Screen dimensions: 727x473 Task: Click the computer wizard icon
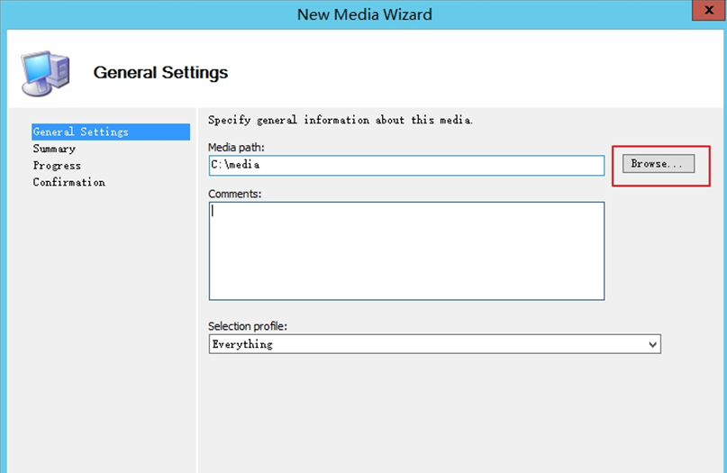click(45, 73)
